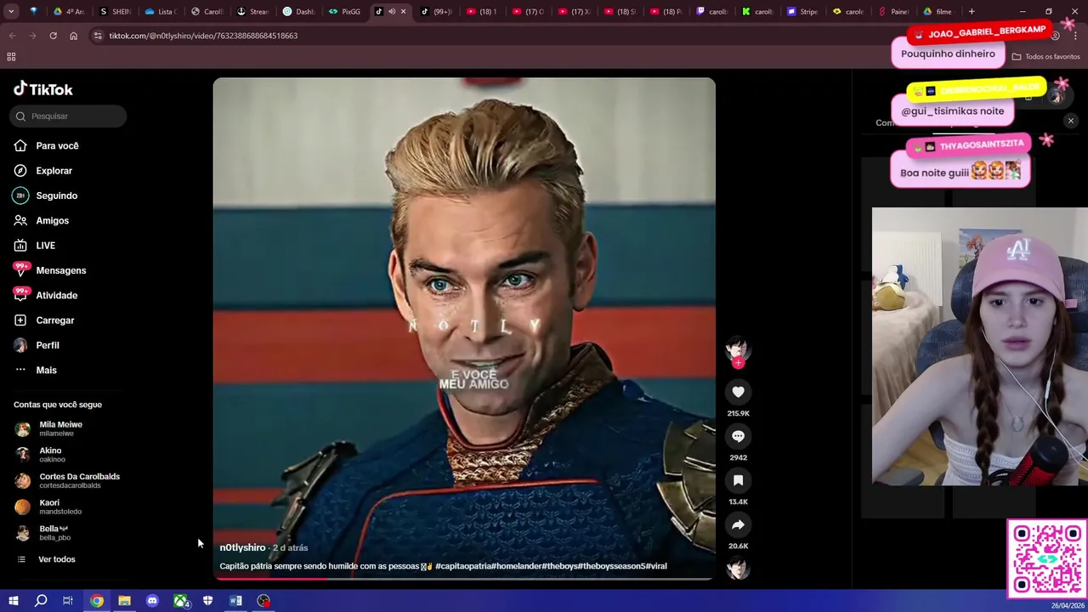
Task: Click the browser home button
Action: pyautogui.click(x=73, y=36)
